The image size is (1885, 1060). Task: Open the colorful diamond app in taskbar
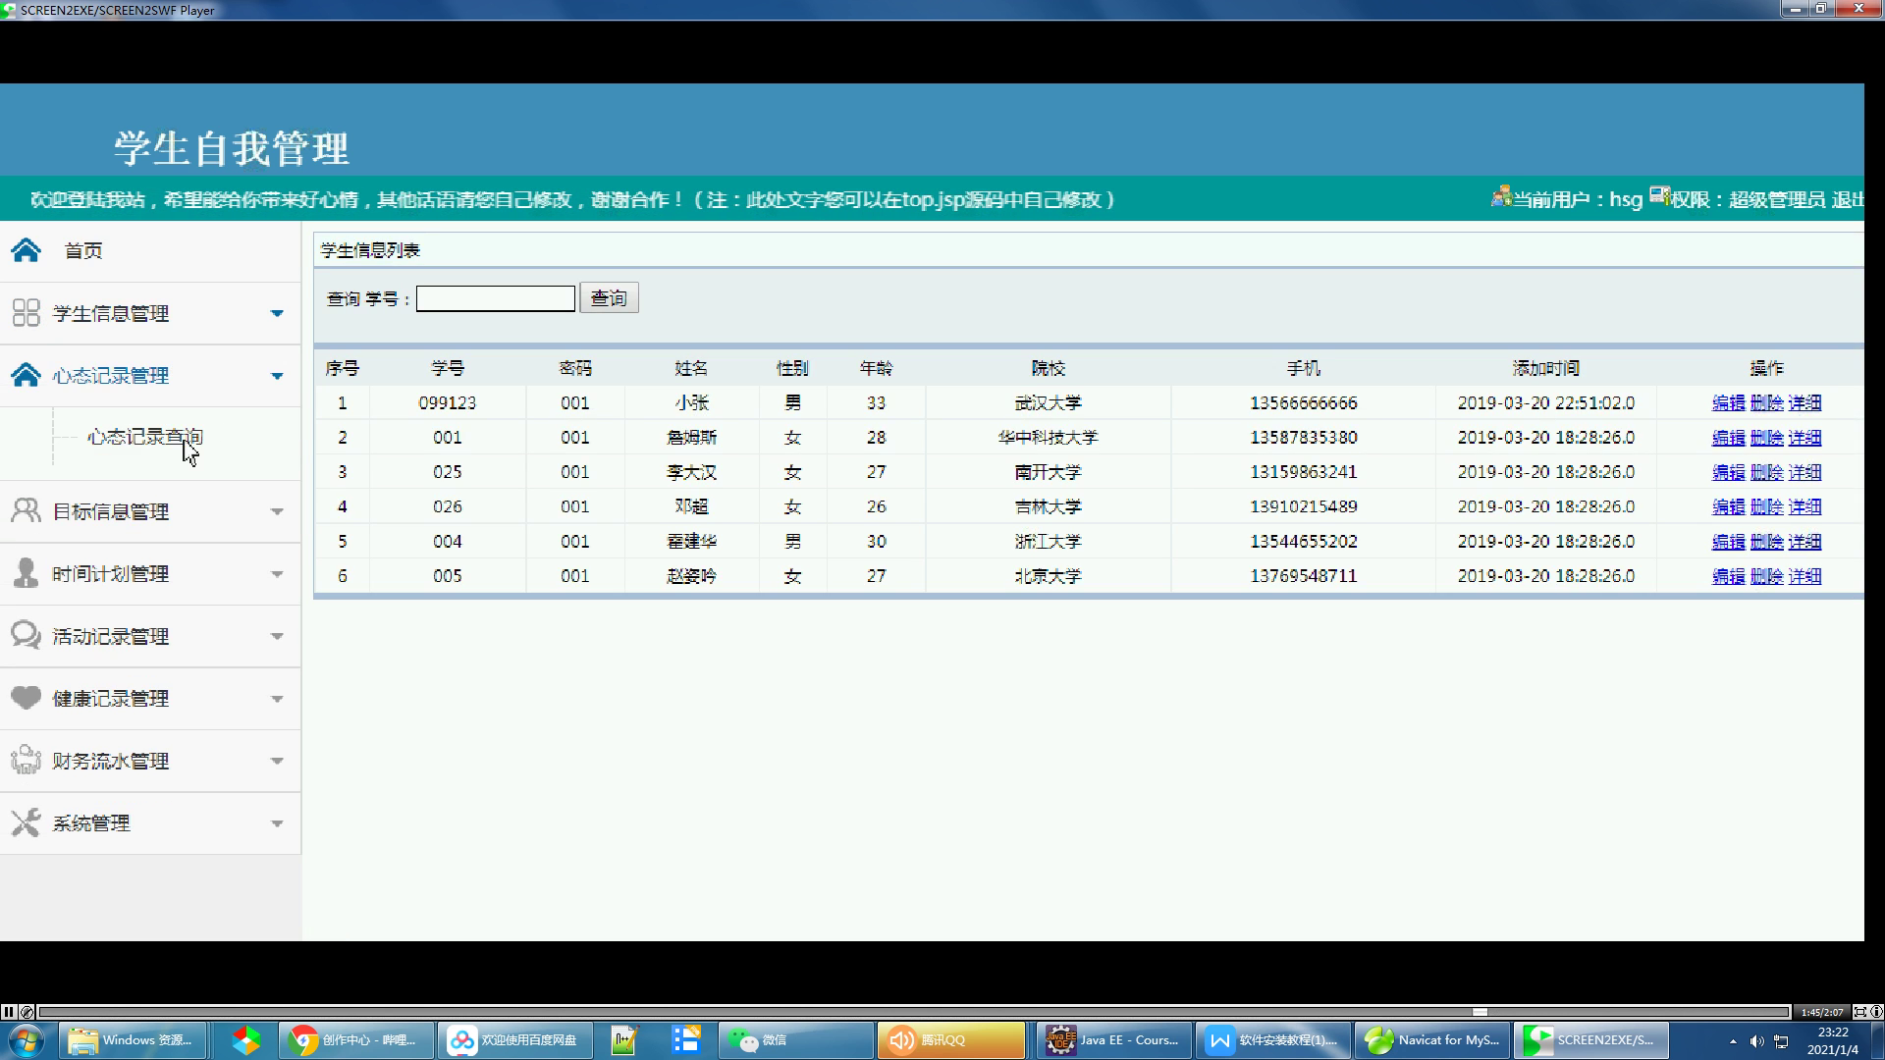(245, 1040)
